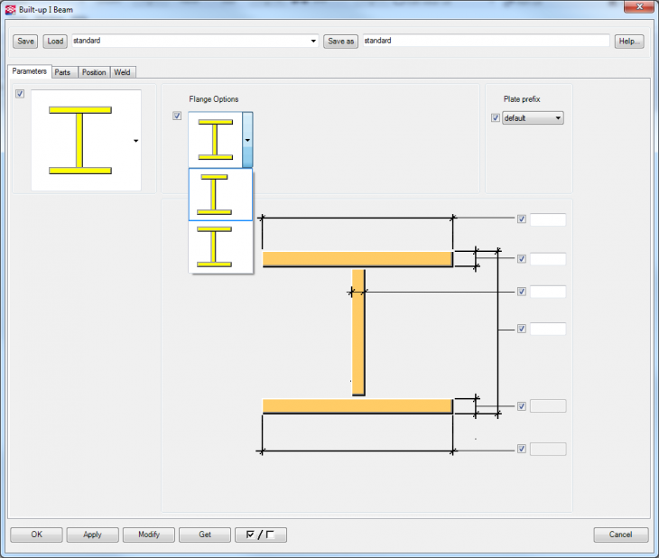Viewport: 659px width, 558px height.
Task: Click the Cancel button
Action: pyautogui.click(x=620, y=535)
